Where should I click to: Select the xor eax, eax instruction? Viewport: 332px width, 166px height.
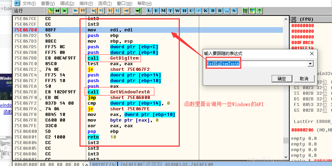pos(110,126)
